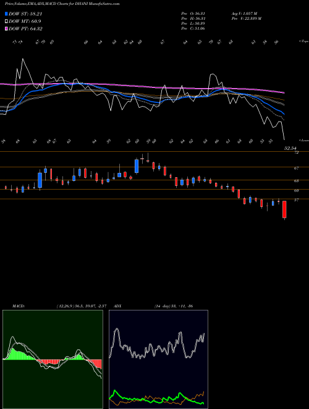Open the MACD histogram chart panel
Image resolution: width=309 pixels, height=409 pixels.
pos(53,359)
